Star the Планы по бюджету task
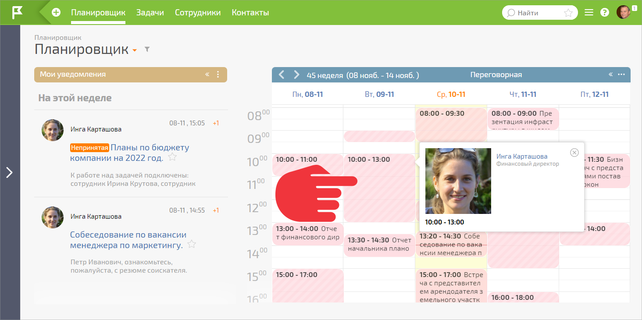Screen dimensions: 642x320 click(x=172, y=157)
